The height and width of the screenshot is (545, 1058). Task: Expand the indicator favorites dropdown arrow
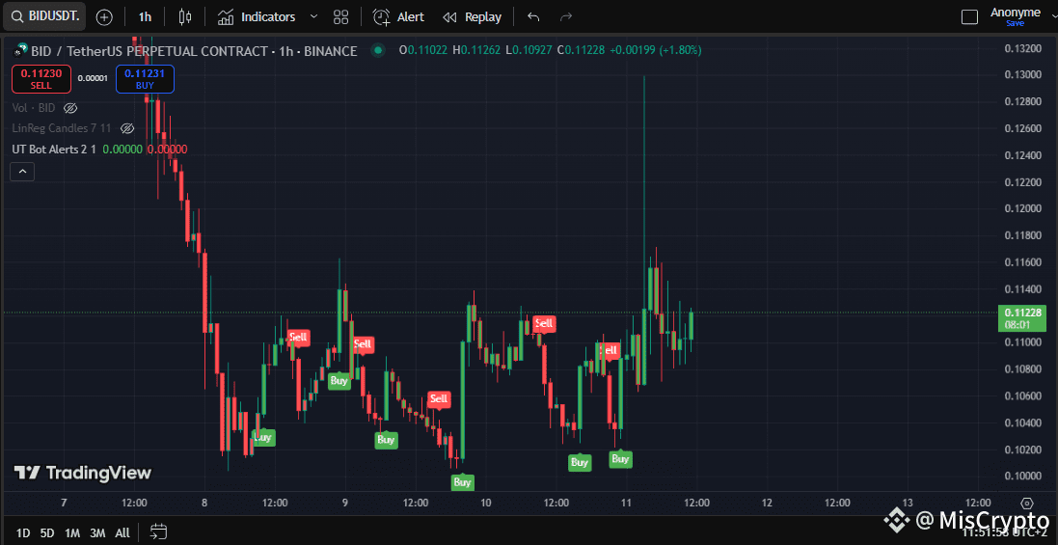(x=313, y=16)
